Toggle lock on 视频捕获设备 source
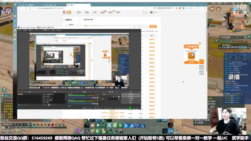The width and height of the screenshot is (251, 141). (x=45, y=94)
